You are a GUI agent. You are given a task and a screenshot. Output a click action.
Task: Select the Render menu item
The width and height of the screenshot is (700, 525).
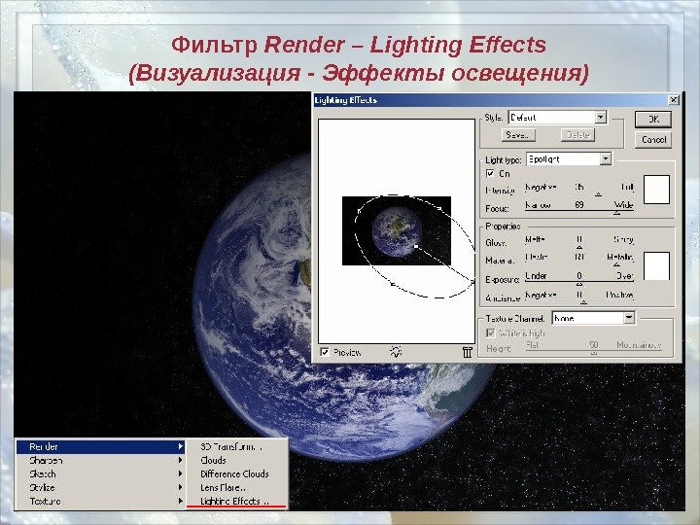[x=100, y=446]
